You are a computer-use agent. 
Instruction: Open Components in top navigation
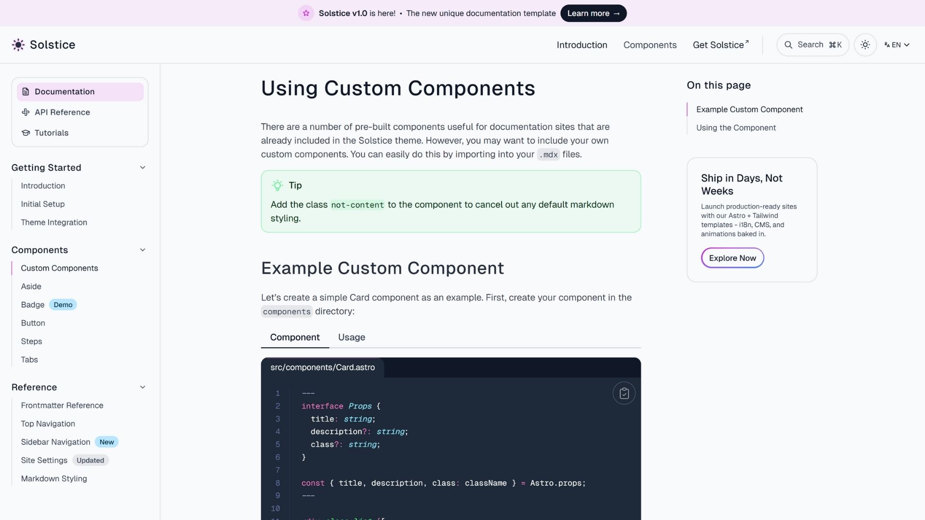tap(649, 45)
